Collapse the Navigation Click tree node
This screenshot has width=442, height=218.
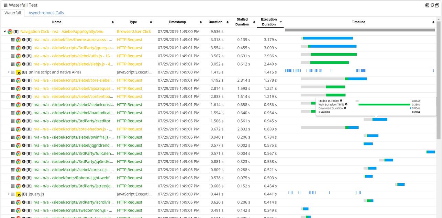pos(5,32)
